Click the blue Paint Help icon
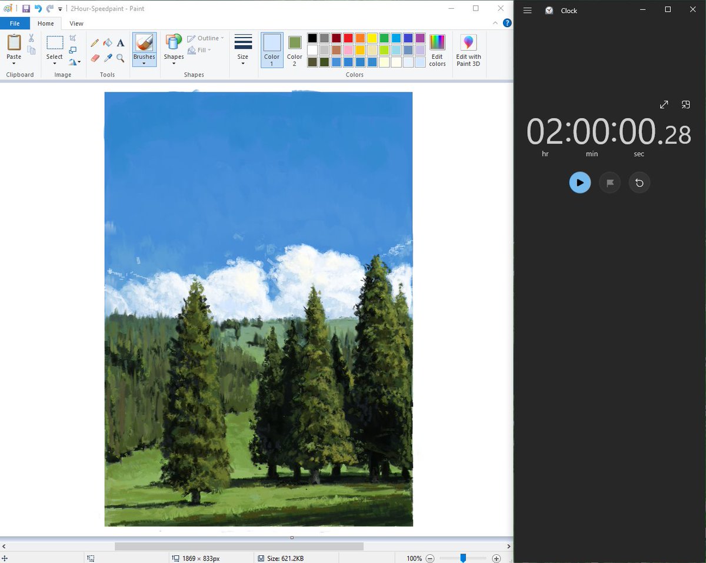706x563 pixels. tap(507, 24)
